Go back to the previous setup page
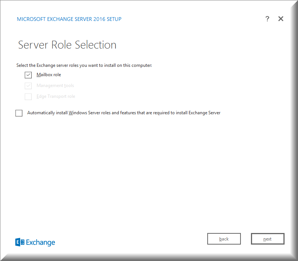The image size is (298, 261). coord(224,239)
